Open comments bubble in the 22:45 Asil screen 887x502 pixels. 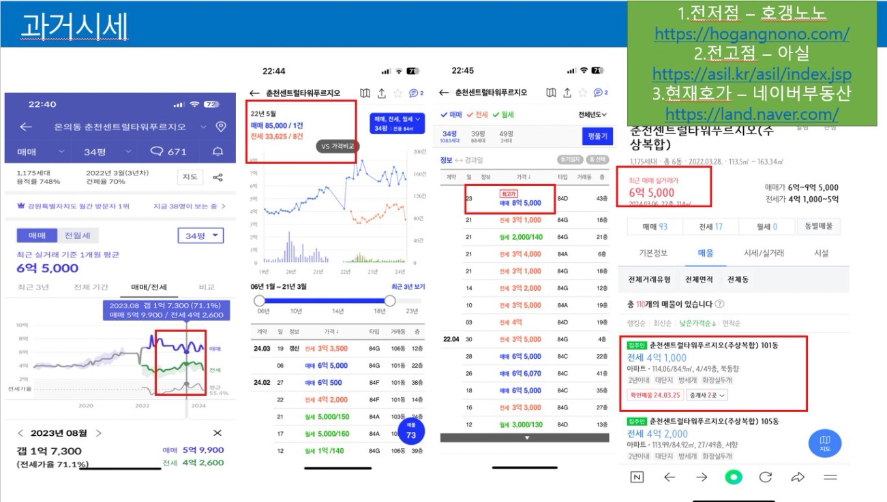599,93
